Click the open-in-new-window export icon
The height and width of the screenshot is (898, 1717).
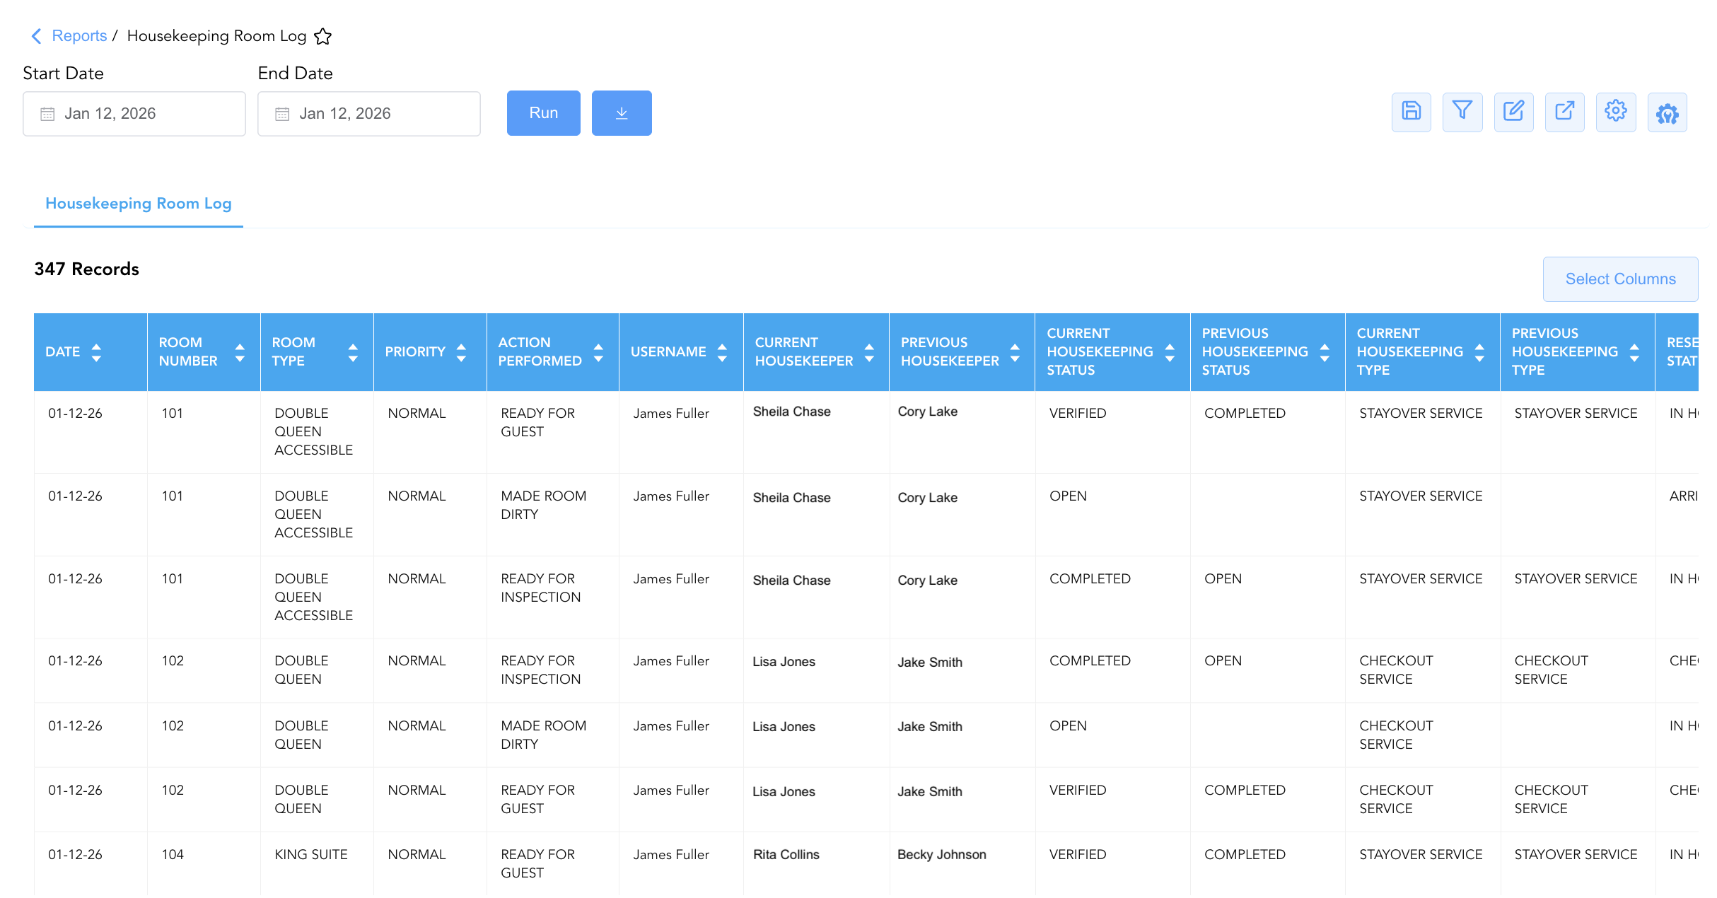pos(1564,112)
